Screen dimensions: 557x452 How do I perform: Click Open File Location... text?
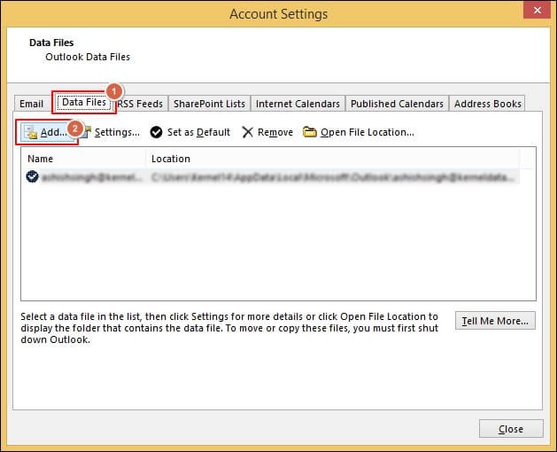click(367, 132)
